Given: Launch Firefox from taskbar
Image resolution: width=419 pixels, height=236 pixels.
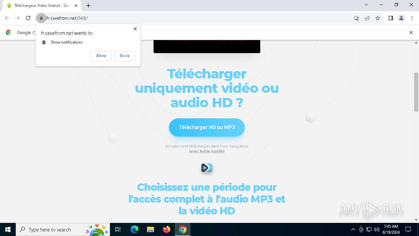Looking at the screenshot, I should click(167, 229).
